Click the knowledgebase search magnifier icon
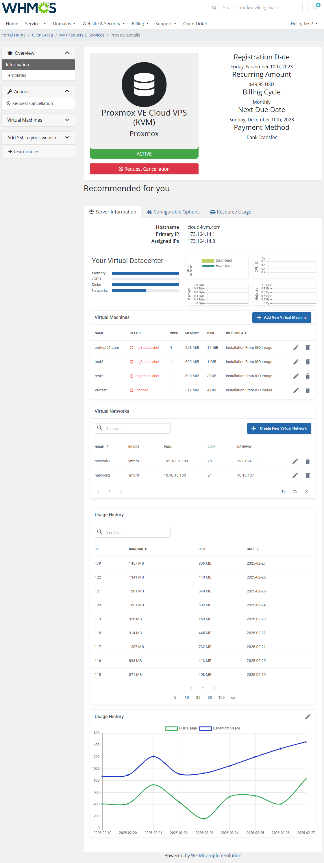Image resolution: width=324 pixels, height=863 pixels. pyautogui.click(x=214, y=8)
